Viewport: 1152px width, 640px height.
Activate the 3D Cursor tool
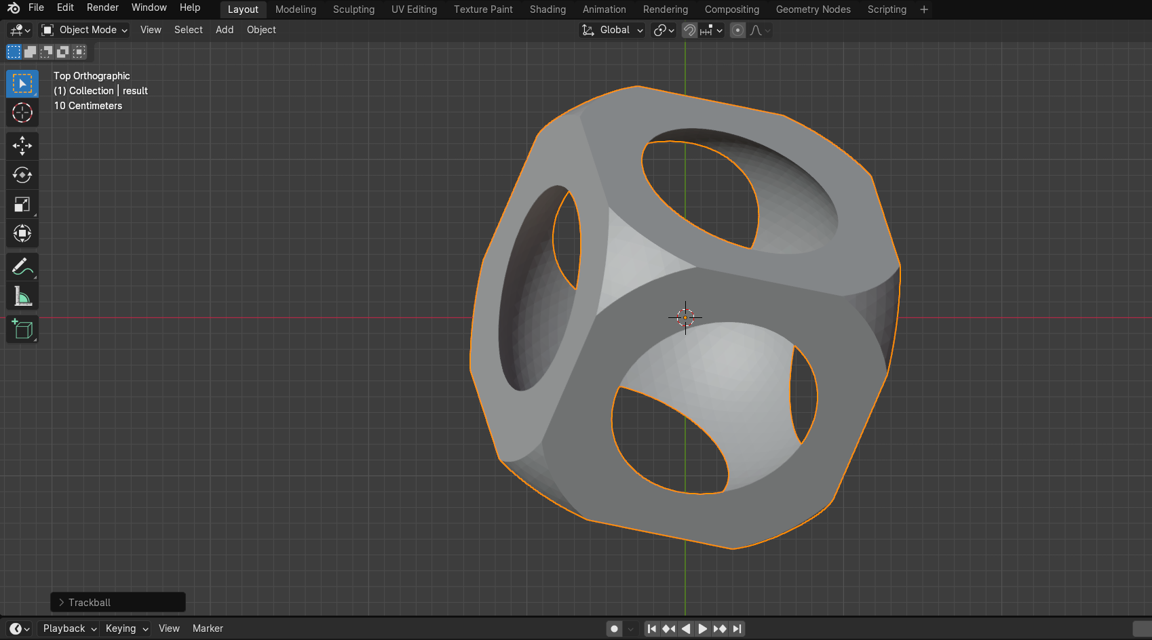click(x=22, y=113)
